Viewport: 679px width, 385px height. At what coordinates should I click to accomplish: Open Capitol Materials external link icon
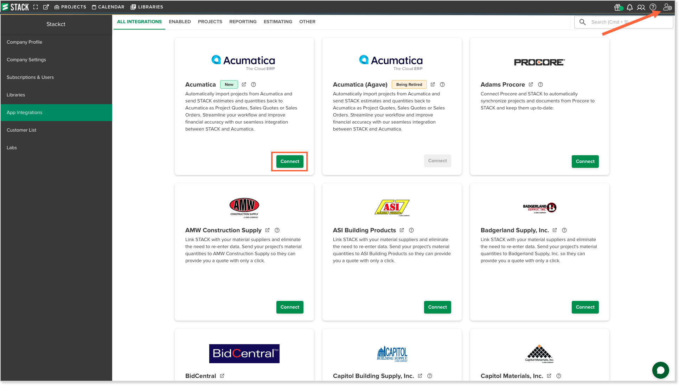pos(549,376)
